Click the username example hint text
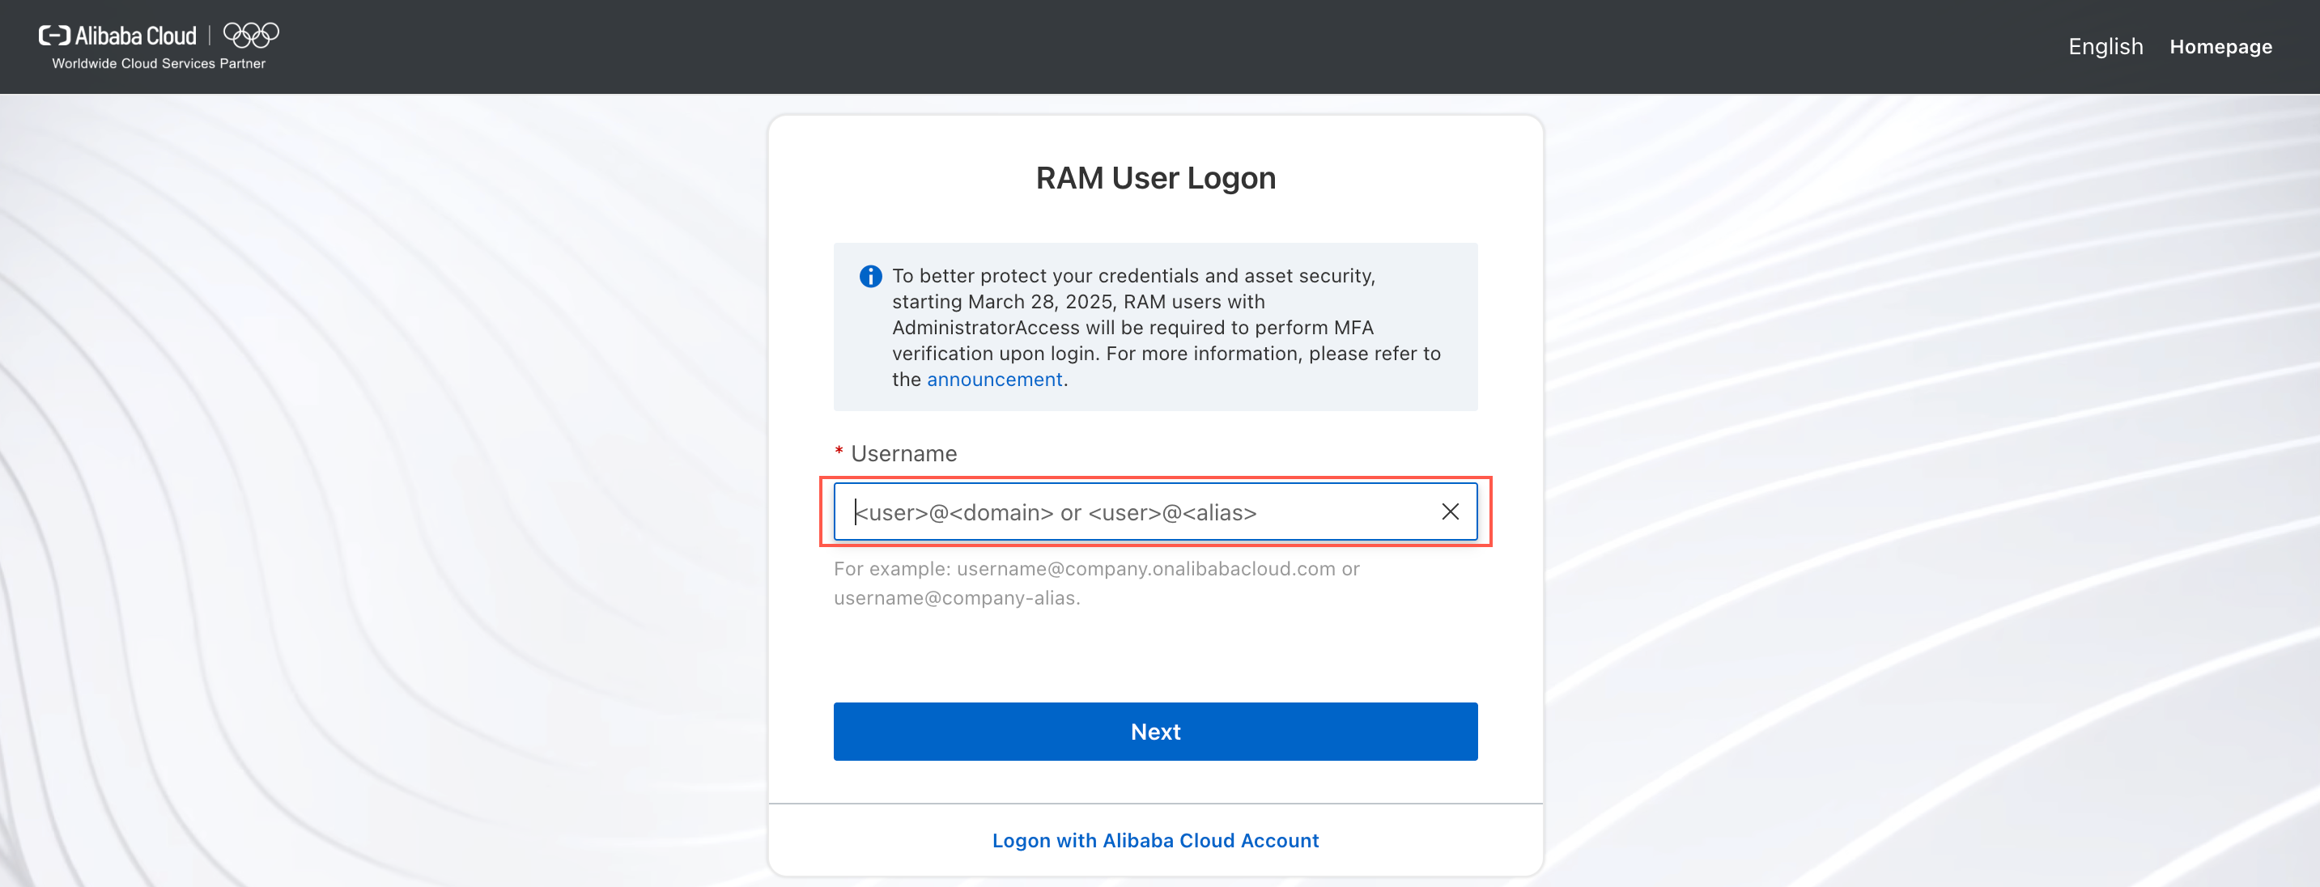 1096,583
